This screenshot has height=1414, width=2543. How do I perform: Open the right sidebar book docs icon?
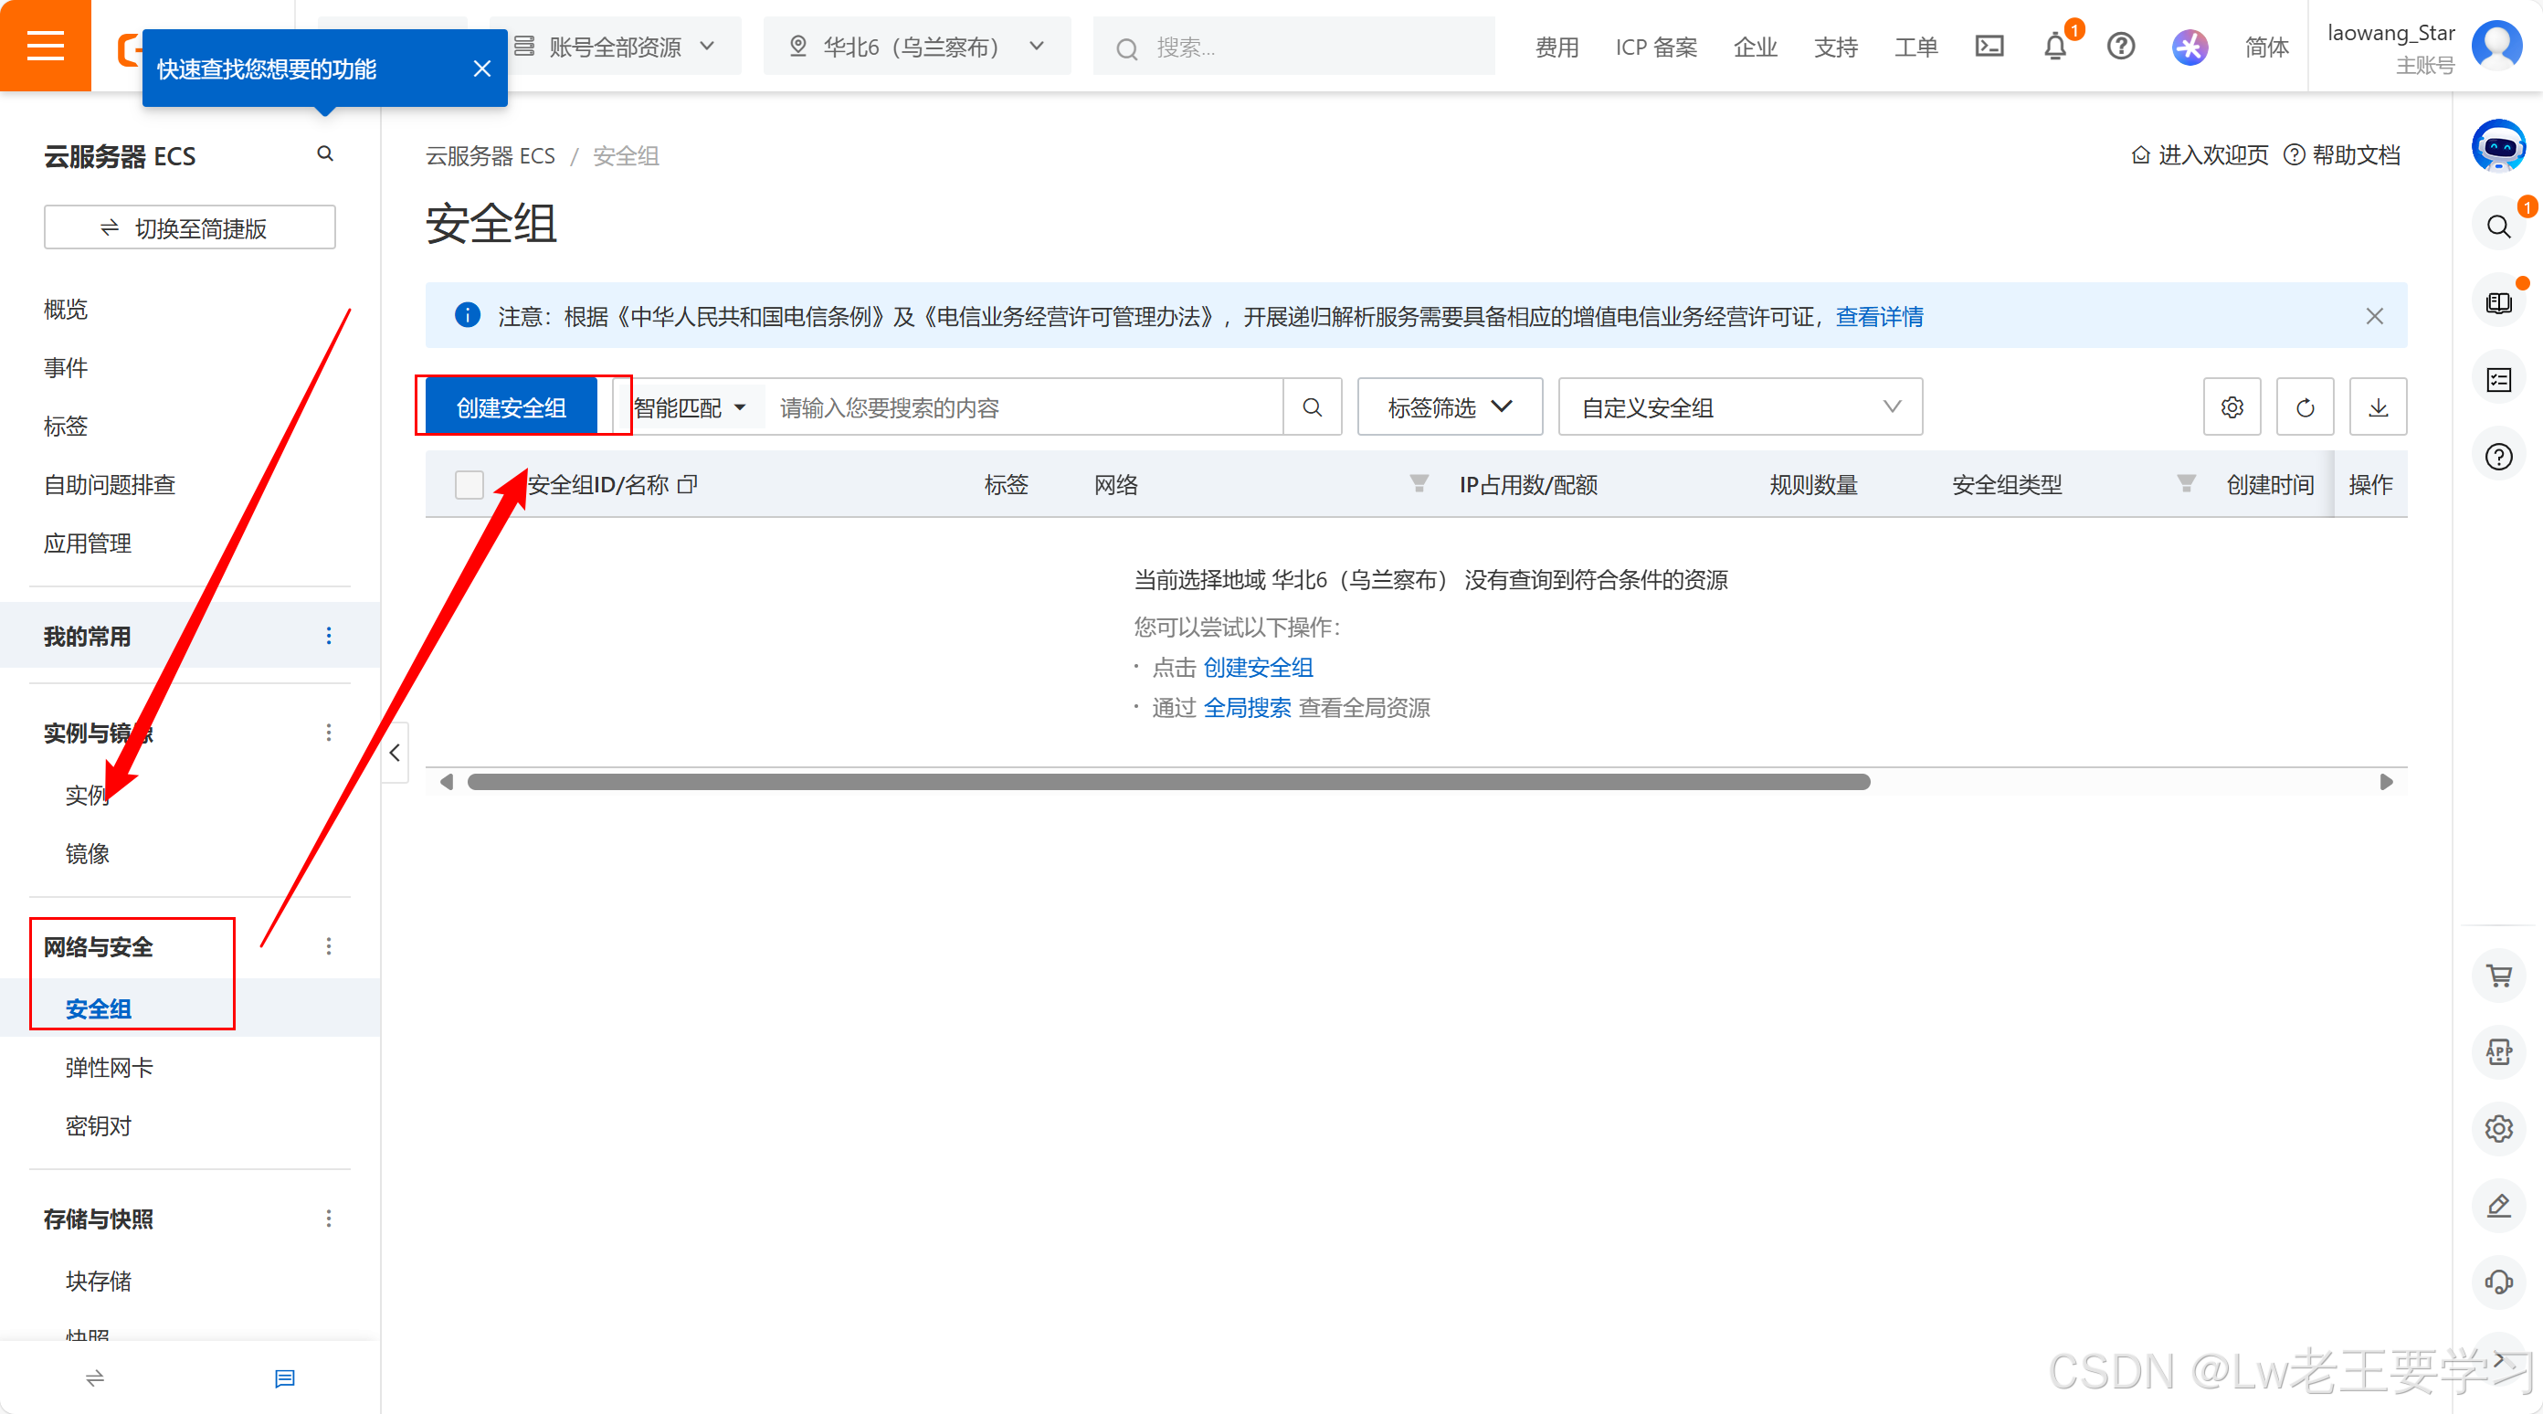click(2498, 302)
